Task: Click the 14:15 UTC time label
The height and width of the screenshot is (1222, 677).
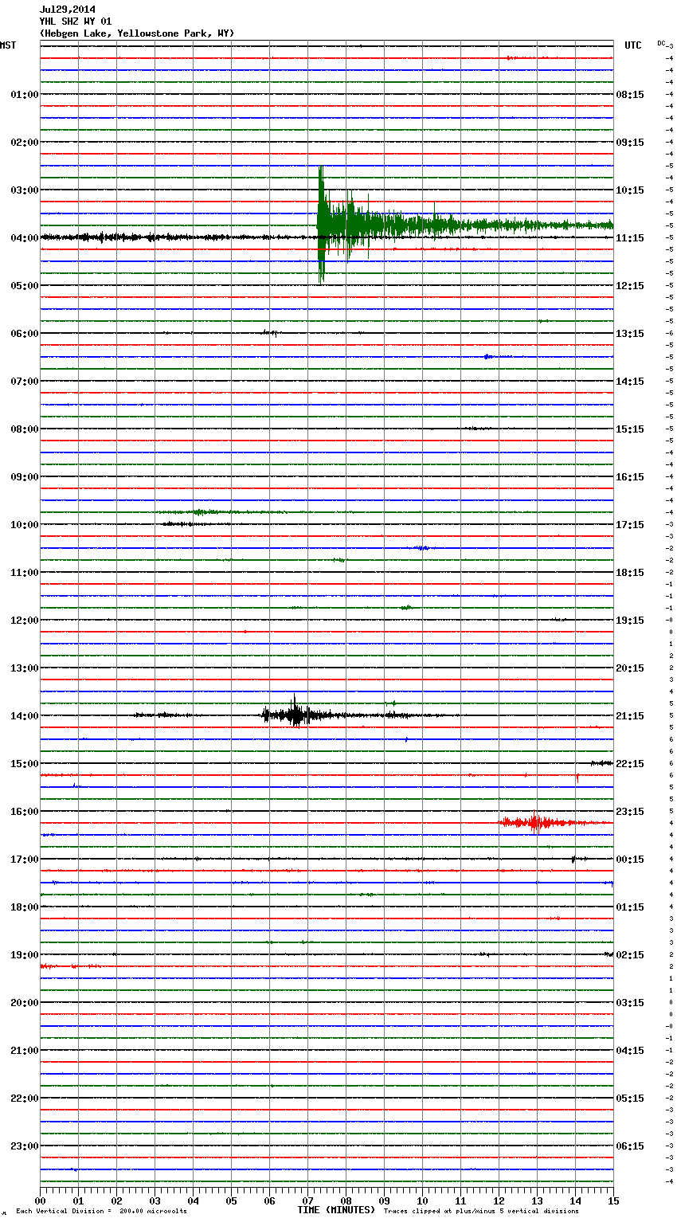Action: (630, 381)
